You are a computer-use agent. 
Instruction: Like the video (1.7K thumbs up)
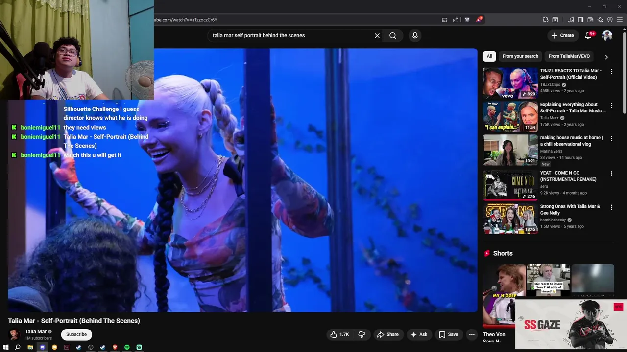(339, 334)
